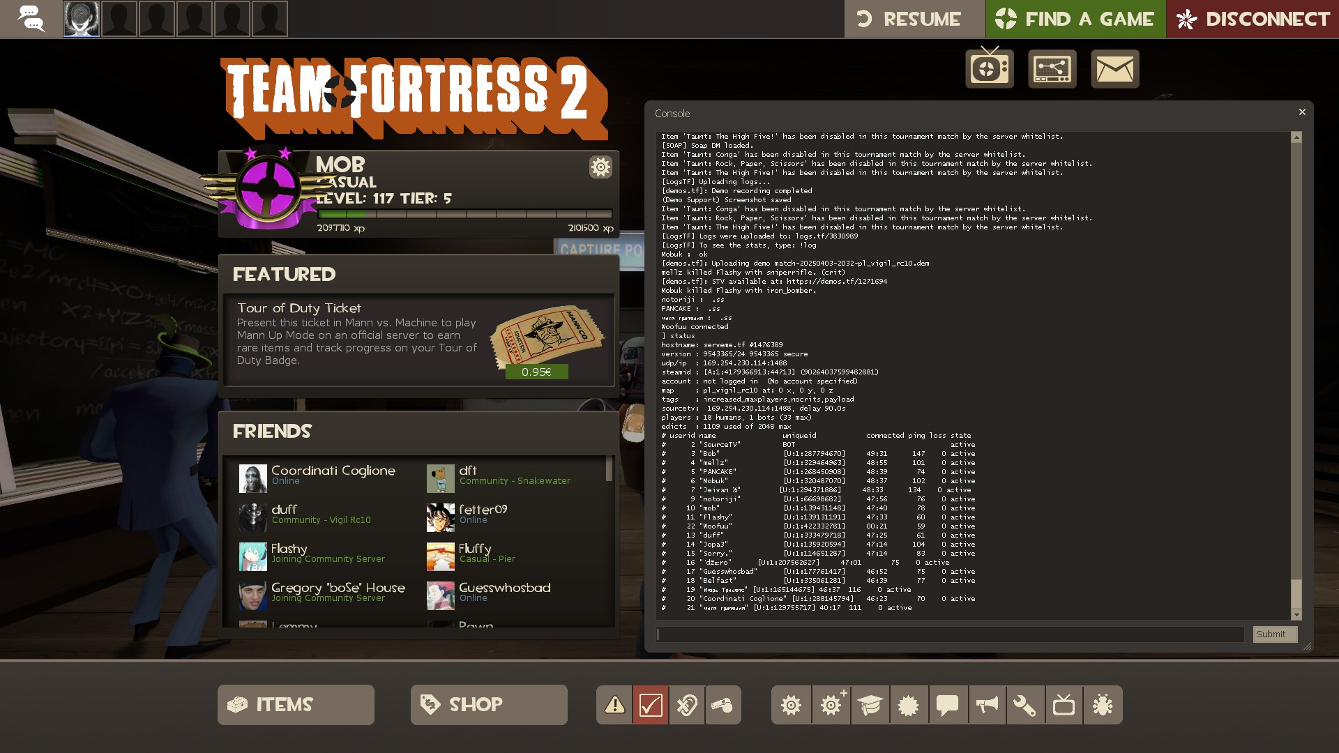Open the chat speech bubbles at top left
Screen dimensions: 1339x753
coord(31,19)
